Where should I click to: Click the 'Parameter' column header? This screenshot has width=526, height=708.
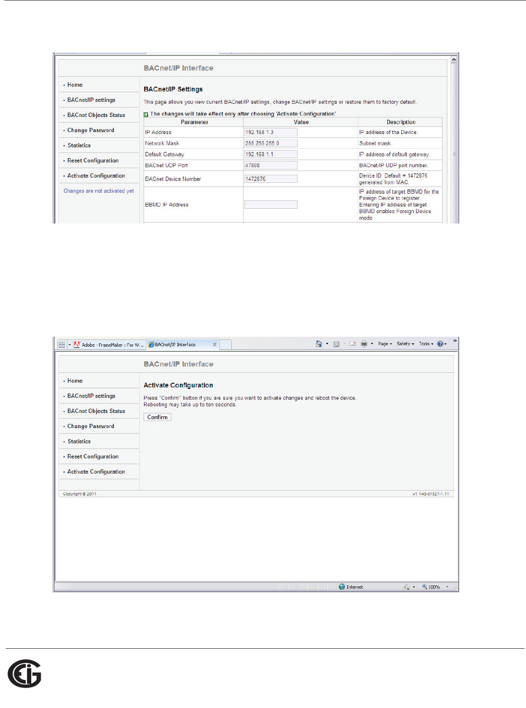[x=194, y=122]
